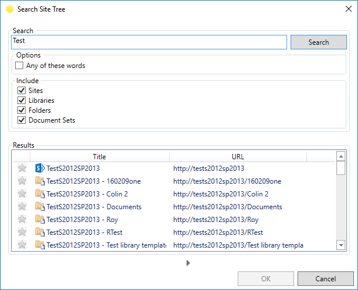358x290 pixels.
Task: Sort results by the Title column header
Action: tap(99, 157)
